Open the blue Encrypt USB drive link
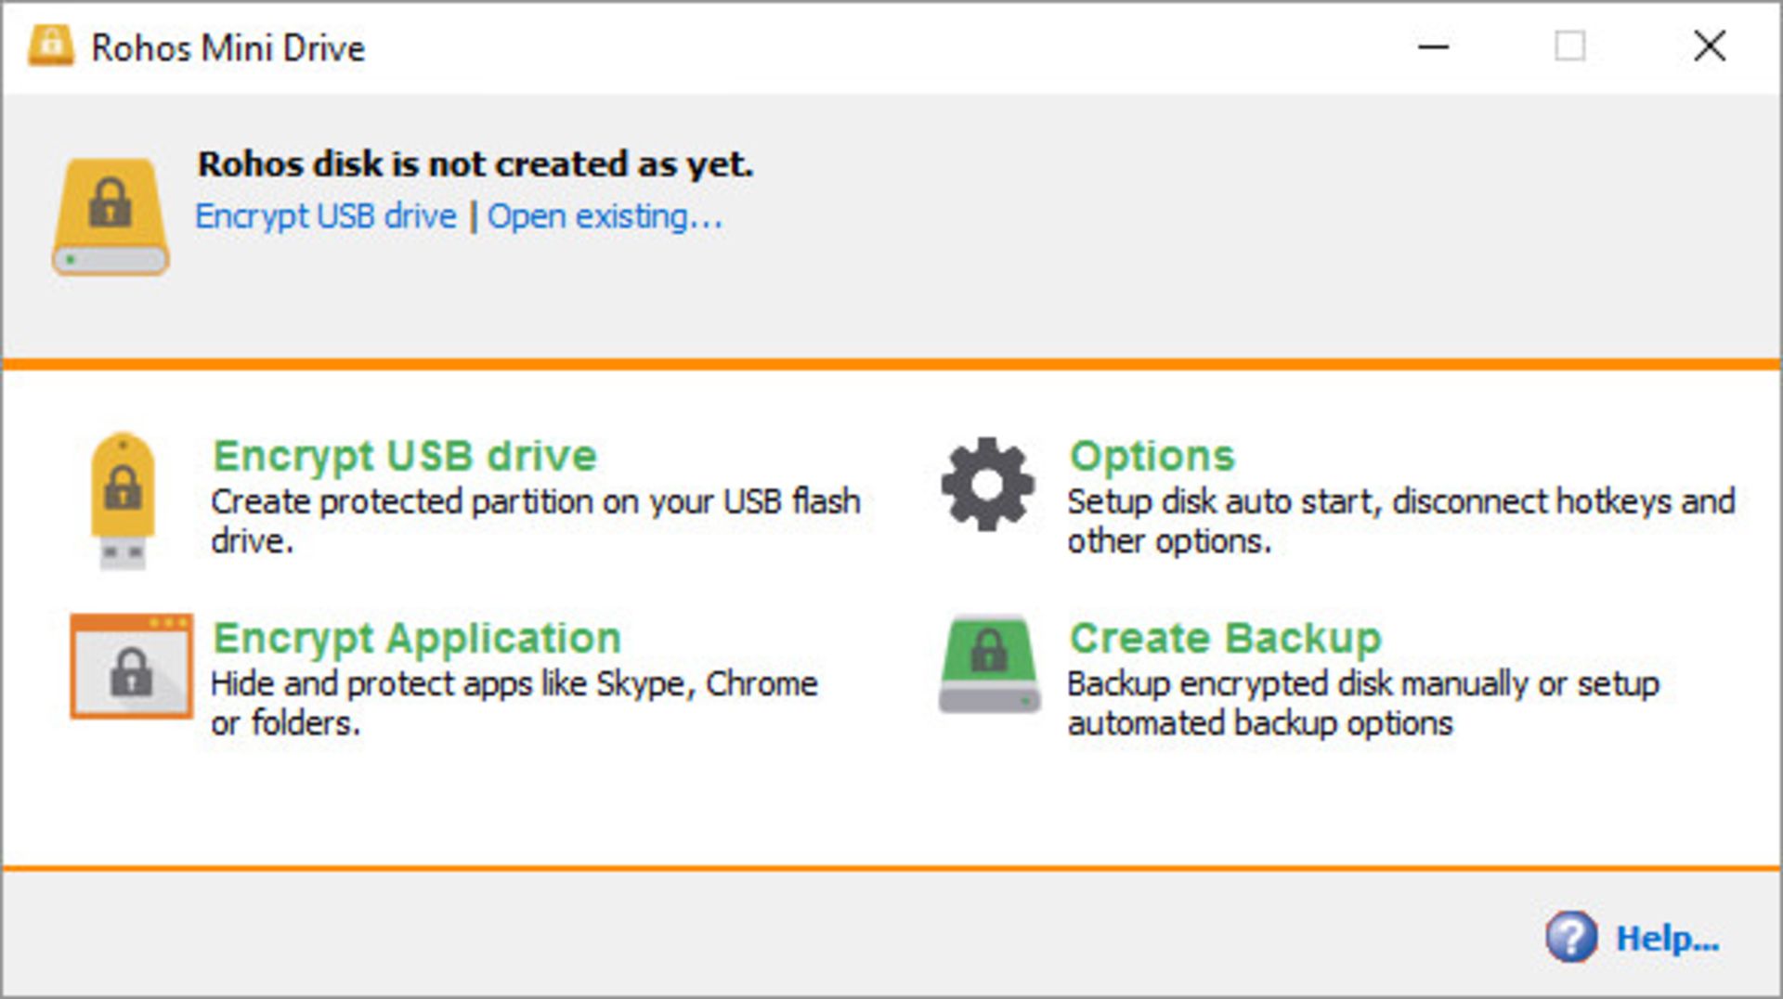The image size is (1783, 999). (326, 216)
